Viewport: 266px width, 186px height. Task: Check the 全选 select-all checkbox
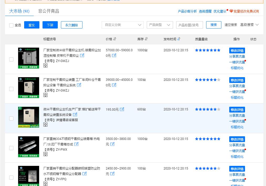click(x=11, y=25)
